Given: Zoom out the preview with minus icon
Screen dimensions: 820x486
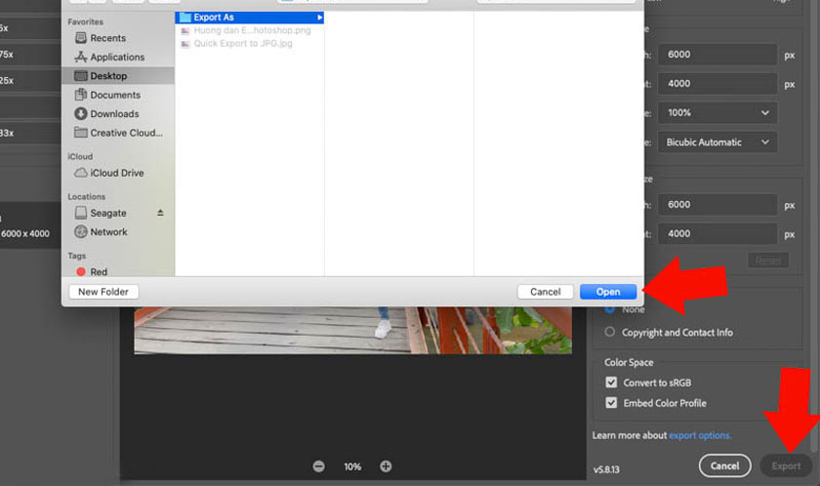Looking at the screenshot, I should coord(318,466).
